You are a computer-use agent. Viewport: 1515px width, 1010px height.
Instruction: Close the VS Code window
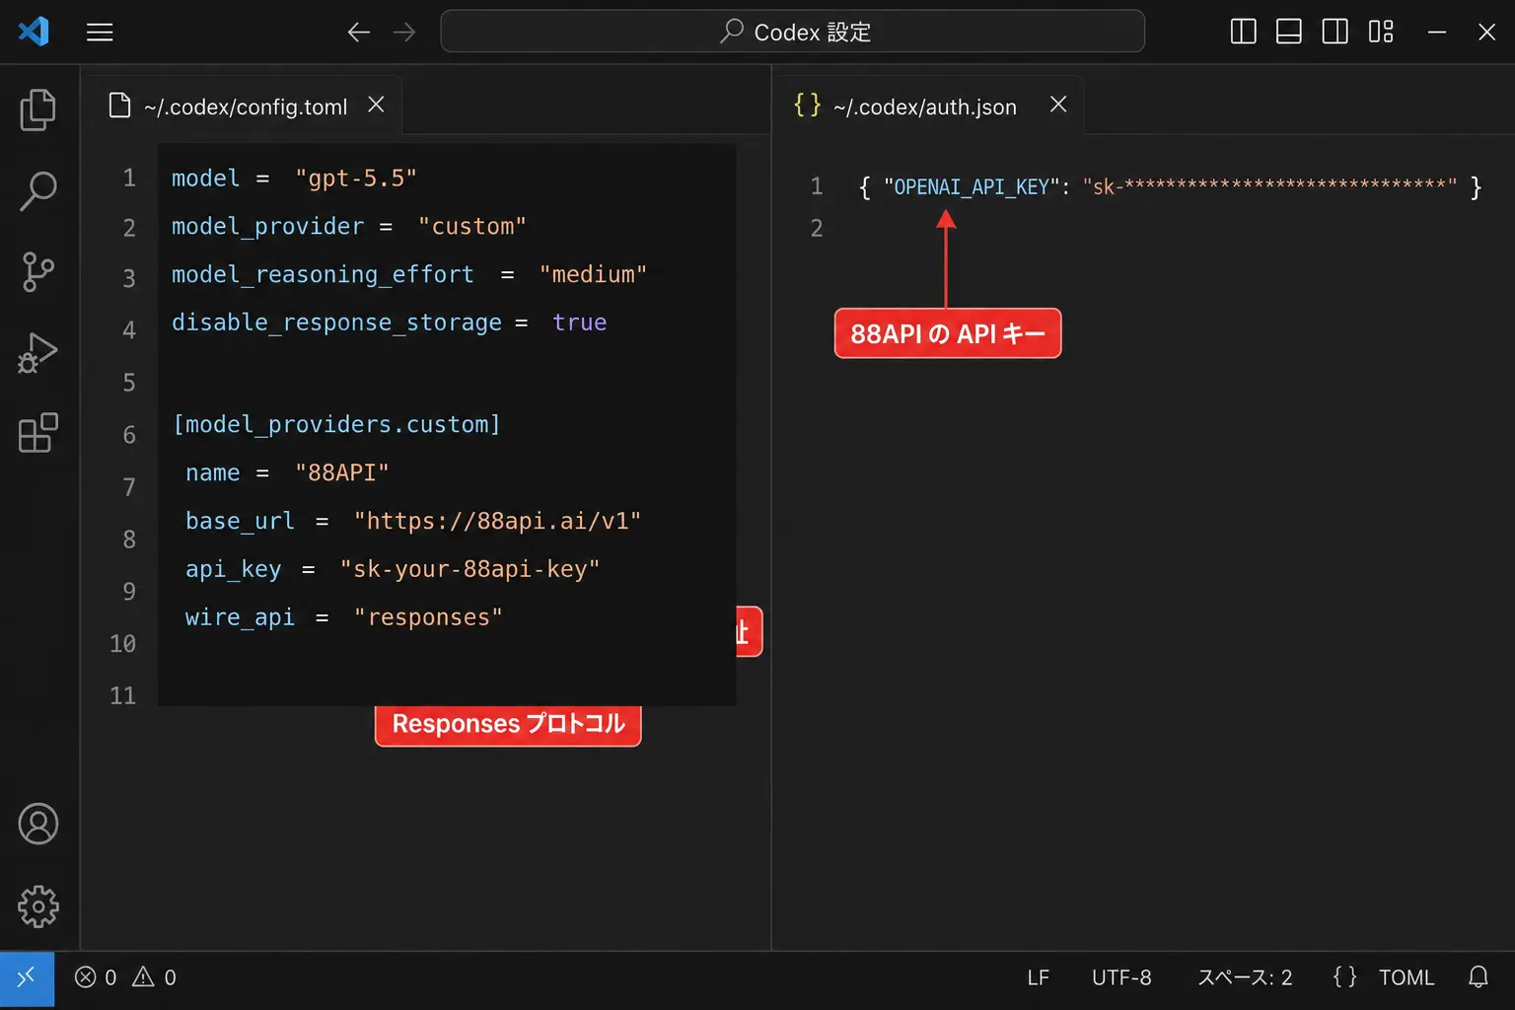[x=1486, y=32]
